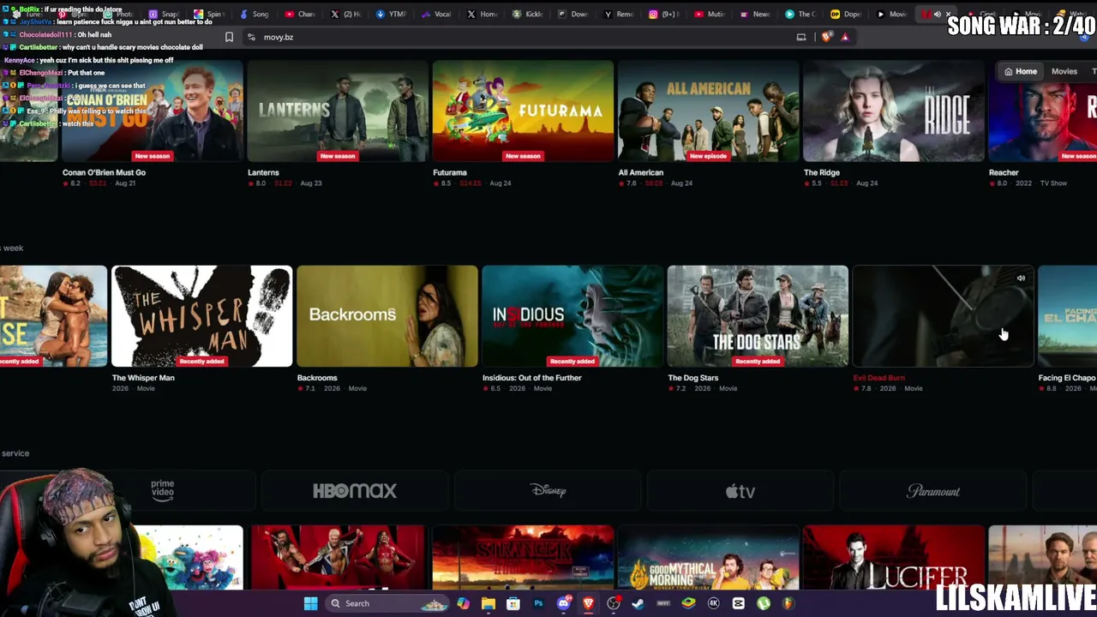This screenshot has width=1097, height=617.
Task: Open OBS Studio from the taskbar
Action: [x=614, y=603]
